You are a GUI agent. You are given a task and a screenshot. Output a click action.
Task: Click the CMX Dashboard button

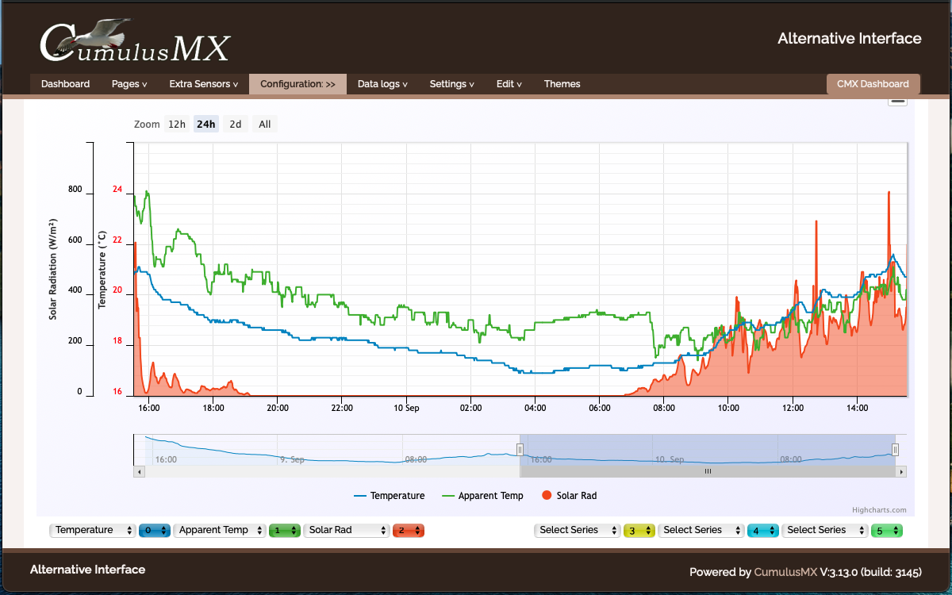pos(873,84)
